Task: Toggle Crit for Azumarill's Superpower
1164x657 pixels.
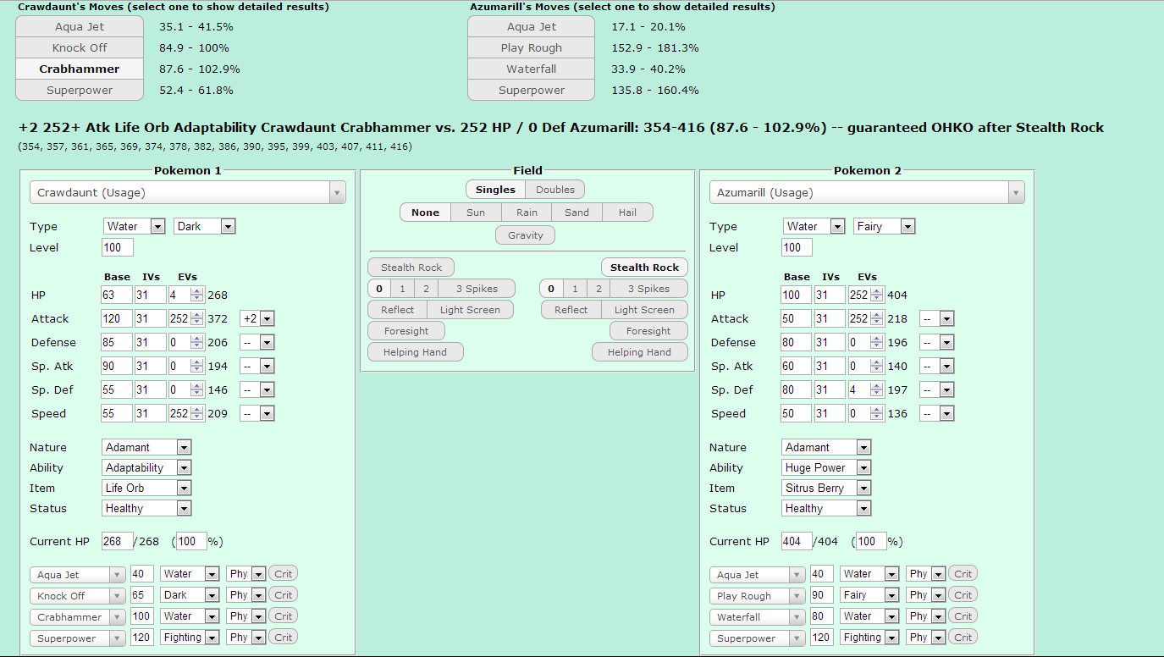Action: pos(963,637)
